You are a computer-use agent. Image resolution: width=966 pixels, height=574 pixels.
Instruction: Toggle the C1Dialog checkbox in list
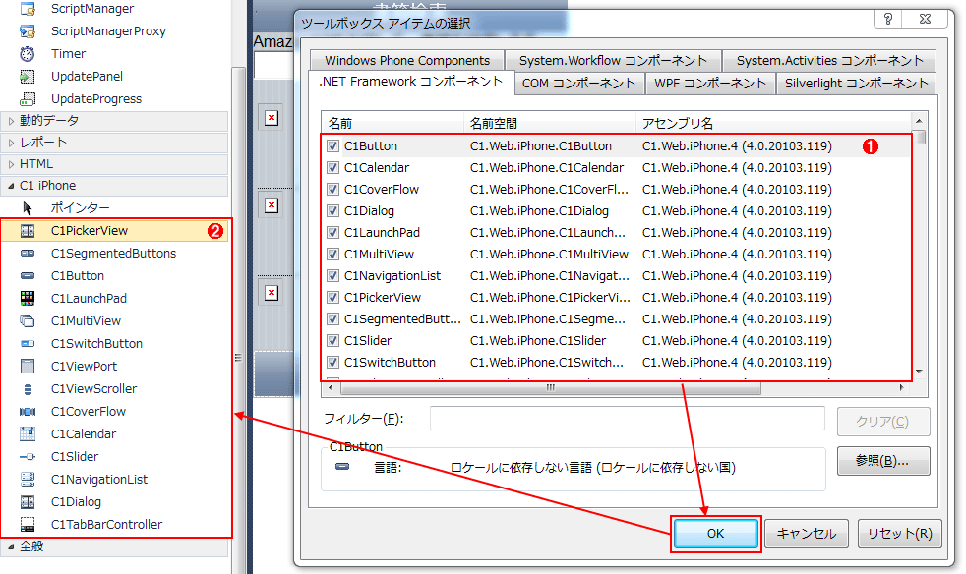click(x=332, y=210)
